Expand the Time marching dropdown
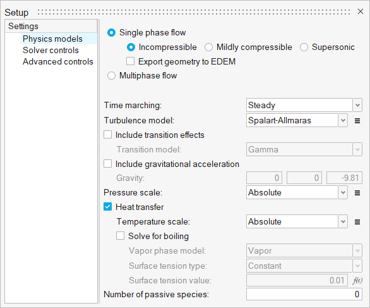Image resolution: width=370 pixels, height=308 pixels. coord(304,105)
